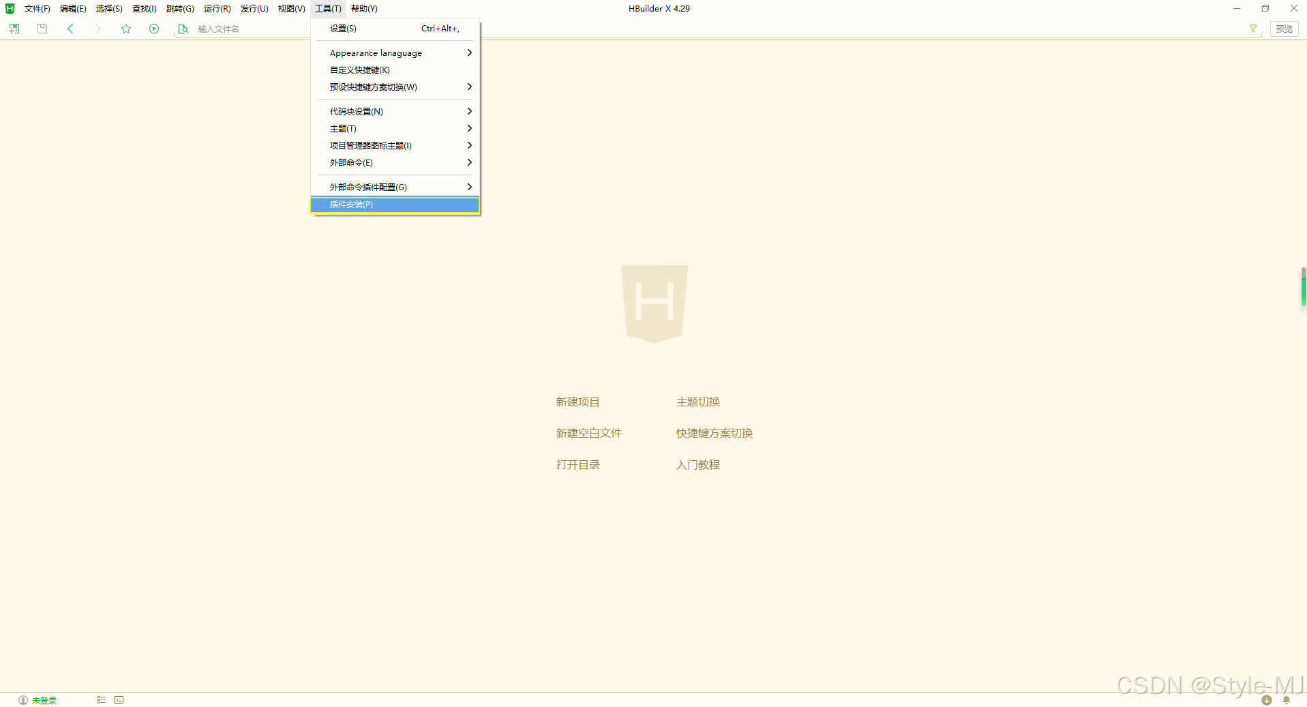Select 设置(S) from the tools menu

tap(395, 29)
